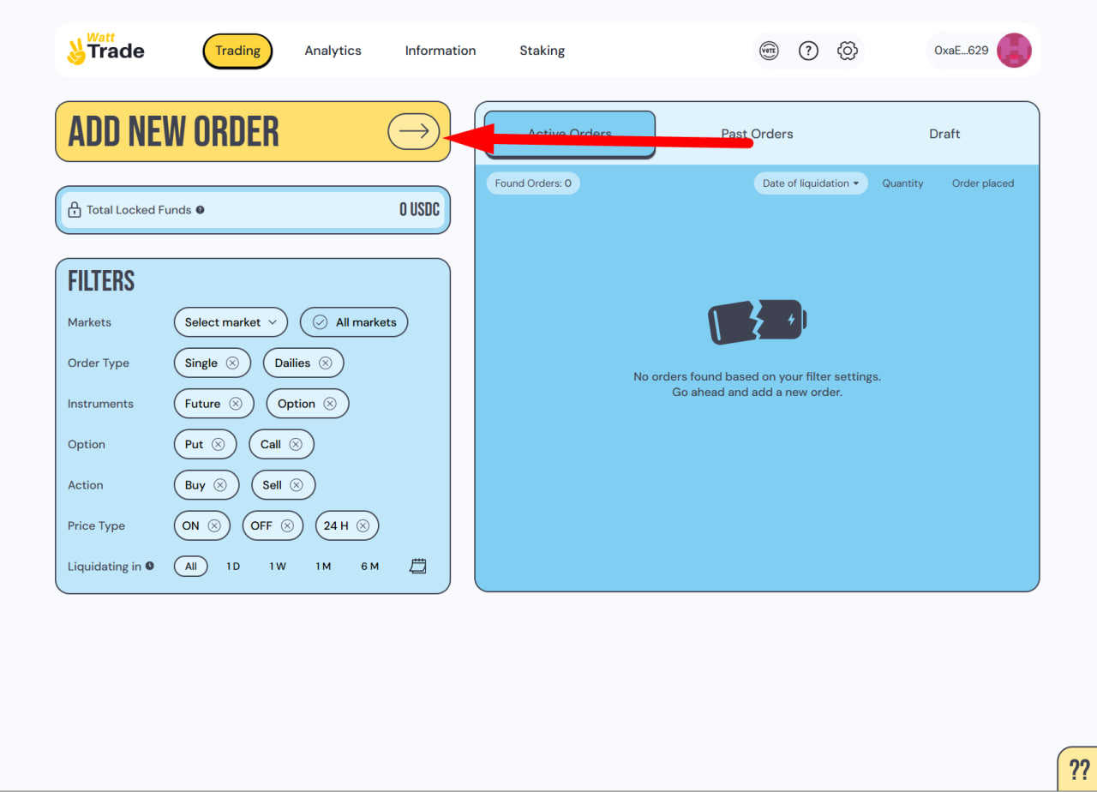Viewport: 1097px width, 792px height.
Task: Click the pink user avatar
Action: 1014,51
